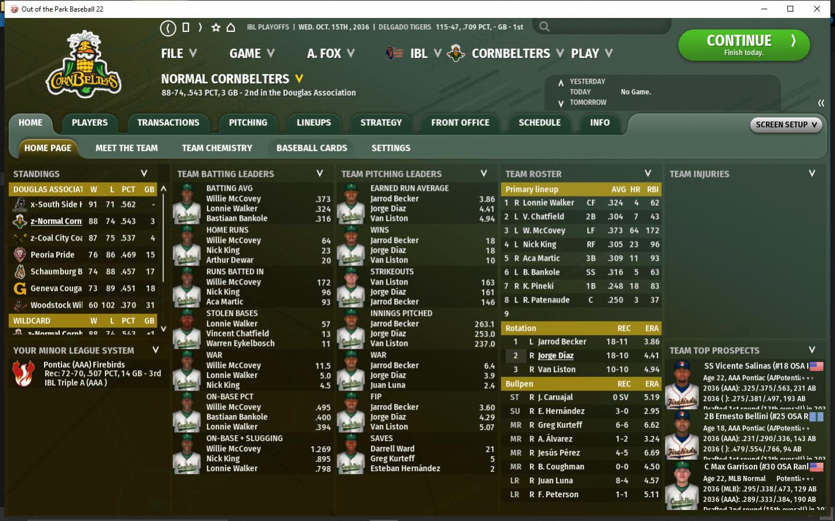The height and width of the screenshot is (521, 835).
Task: Click the Earned Run Average leader photo
Action: click(x=351, y=203)
